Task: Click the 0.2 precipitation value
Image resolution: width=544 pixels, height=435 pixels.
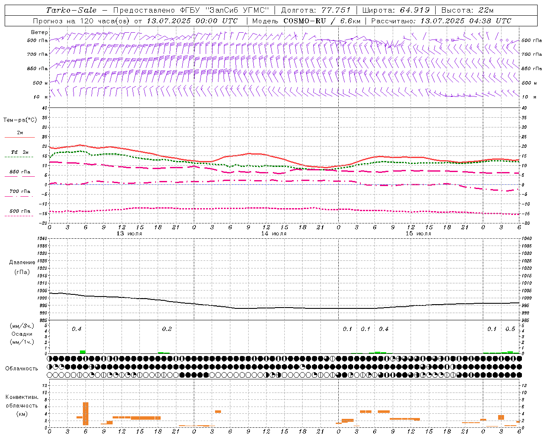Action: (x=167, y=329)
